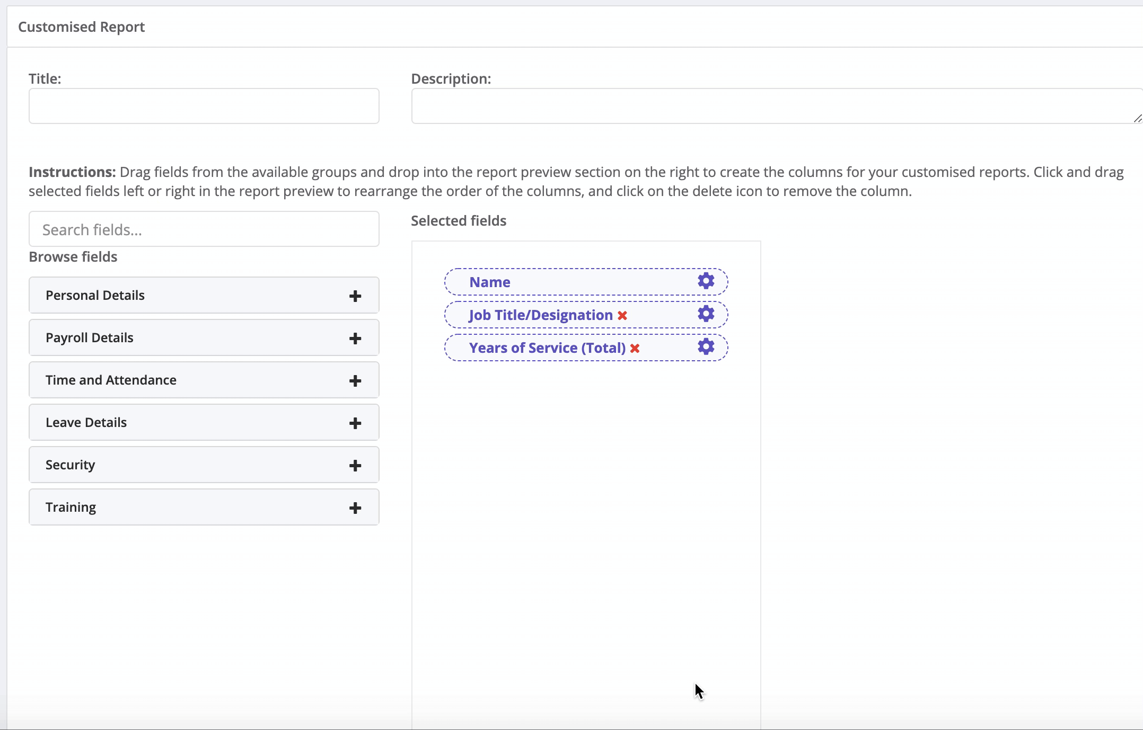This screenshot has width=1143, height=730.
Task: Open settings gear for Name field
Action: (706, 281)
